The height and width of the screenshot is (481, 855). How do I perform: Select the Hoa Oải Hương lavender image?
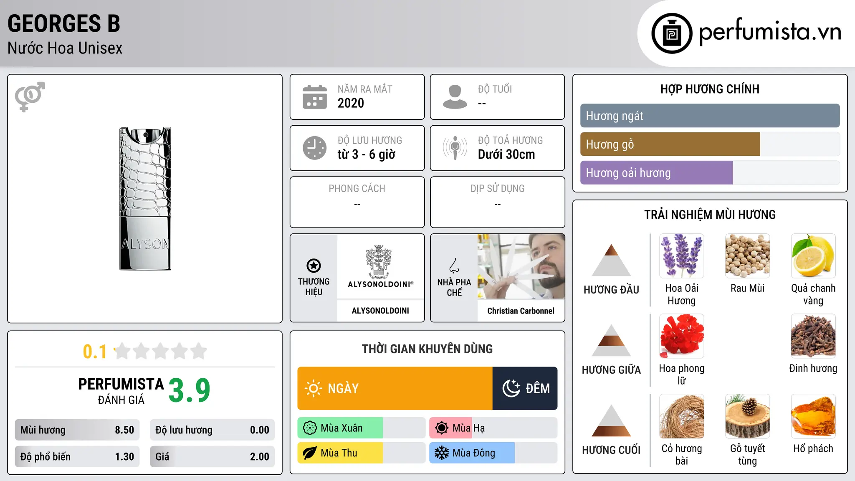682,256
